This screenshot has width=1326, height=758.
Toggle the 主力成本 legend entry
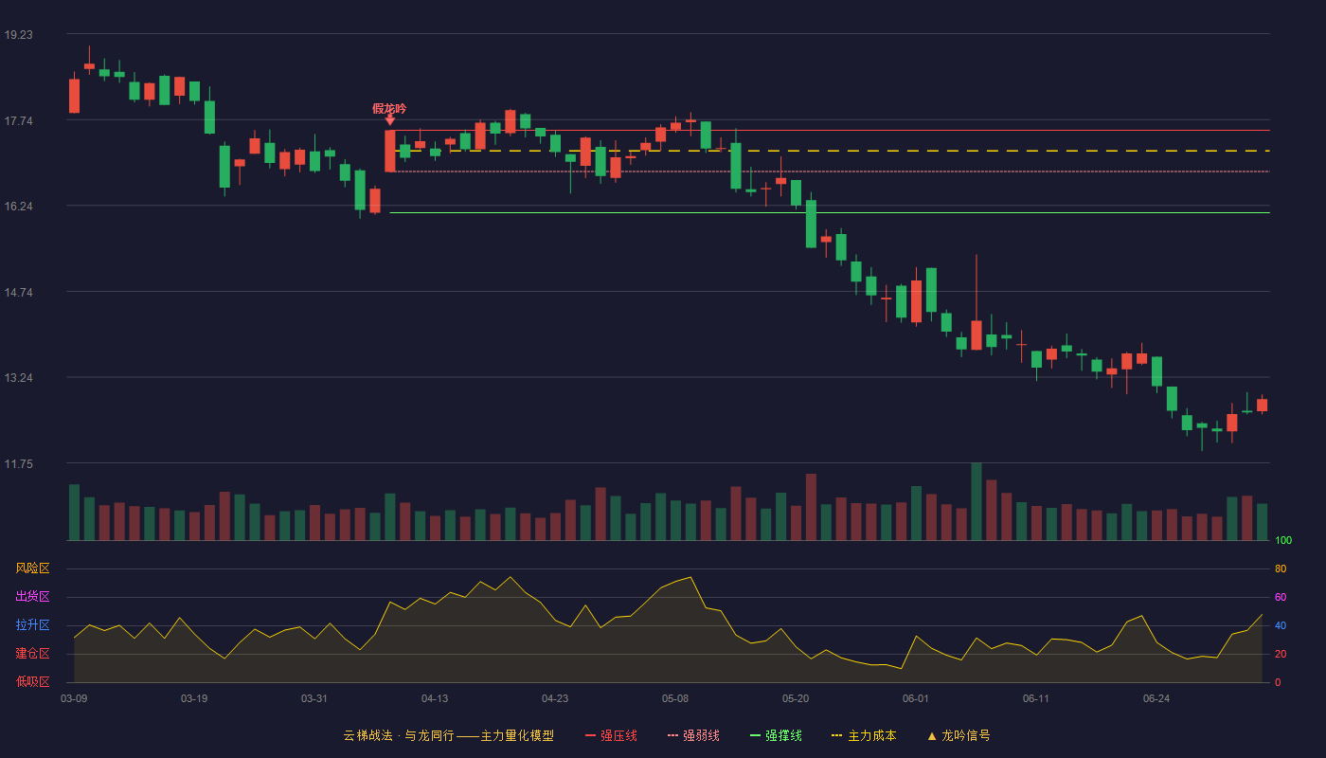[863, 735]
